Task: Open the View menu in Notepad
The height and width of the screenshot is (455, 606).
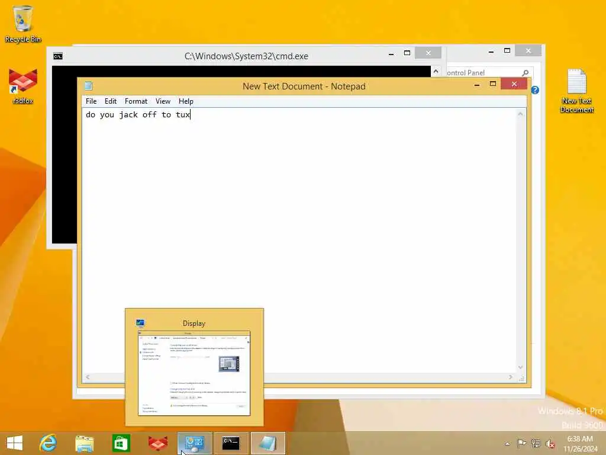Action: pos(163,101)
